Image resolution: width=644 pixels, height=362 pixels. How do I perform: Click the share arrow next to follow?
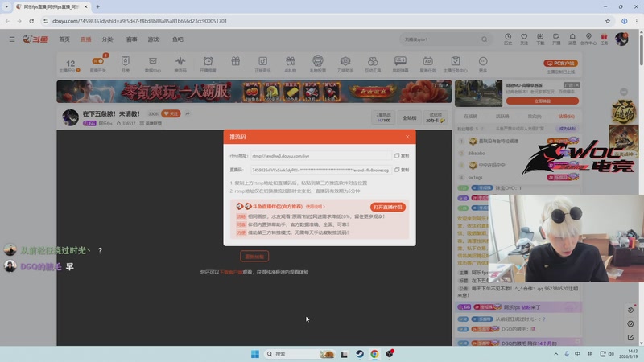(188, 113)
